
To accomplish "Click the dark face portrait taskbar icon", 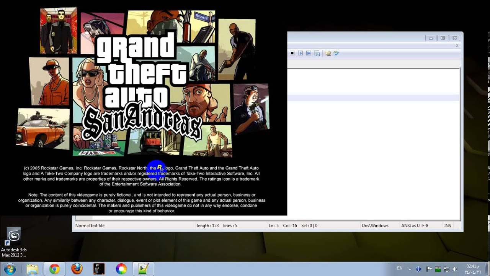I will click(99, 269).
